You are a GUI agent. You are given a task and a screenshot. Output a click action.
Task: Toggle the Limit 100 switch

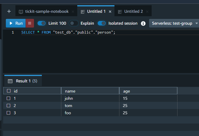(42, 23)
